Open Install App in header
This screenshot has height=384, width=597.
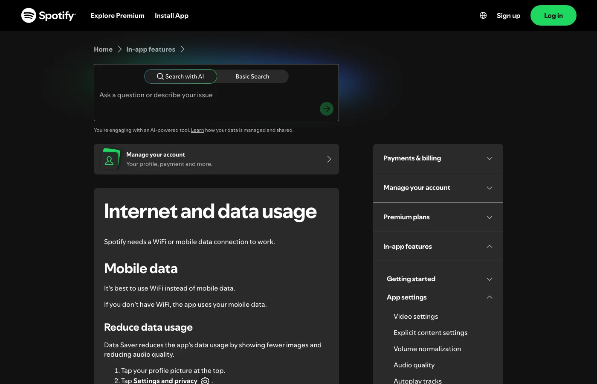(x=171, y=15)
